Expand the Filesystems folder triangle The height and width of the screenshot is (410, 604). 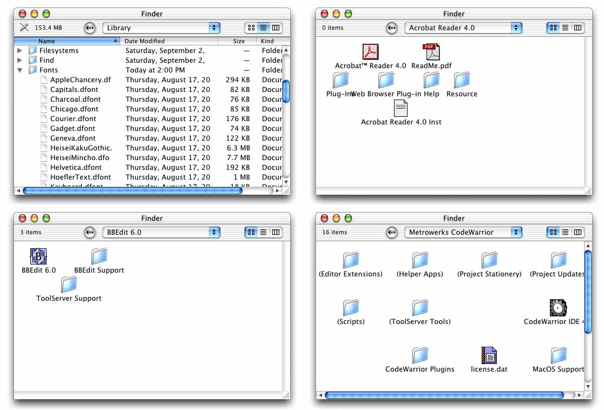[19, 50]
